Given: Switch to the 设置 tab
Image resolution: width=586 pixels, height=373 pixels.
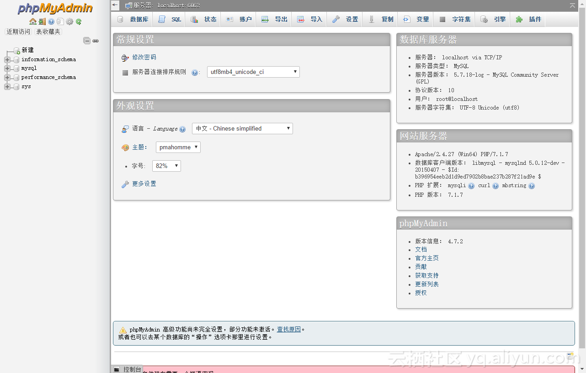Looking at the screenshot, I should 345,19.
